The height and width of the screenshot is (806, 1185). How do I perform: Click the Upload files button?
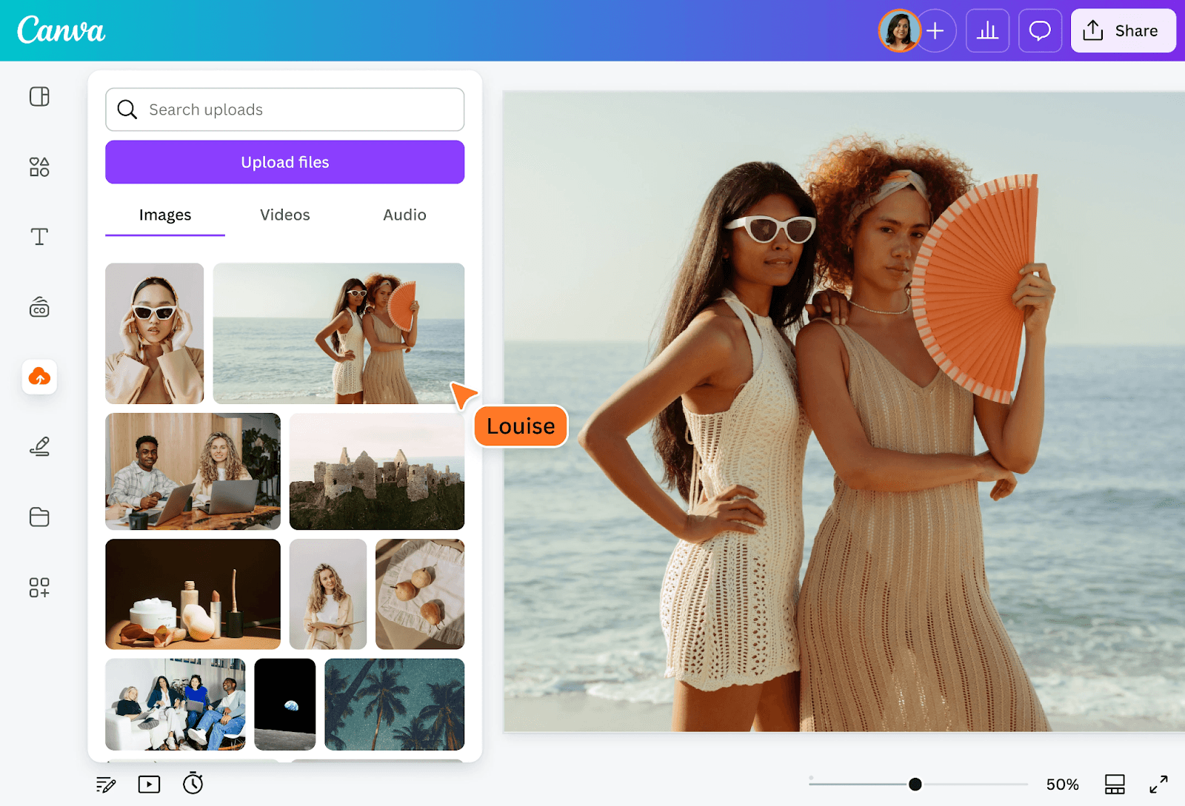tap(284, 162)
